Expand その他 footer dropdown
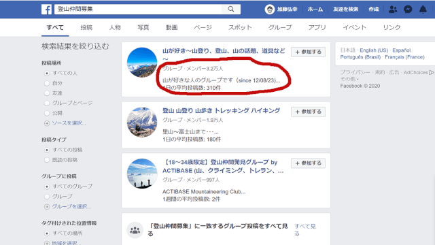Viewport: 435px width, 245px height. 349,79
